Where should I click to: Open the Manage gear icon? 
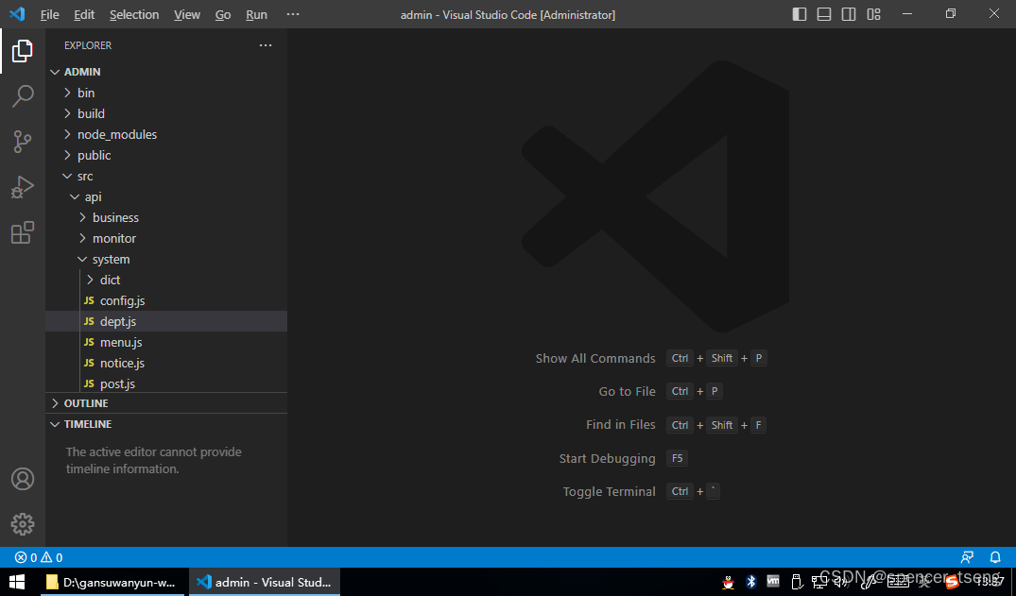tap(23, 524)
